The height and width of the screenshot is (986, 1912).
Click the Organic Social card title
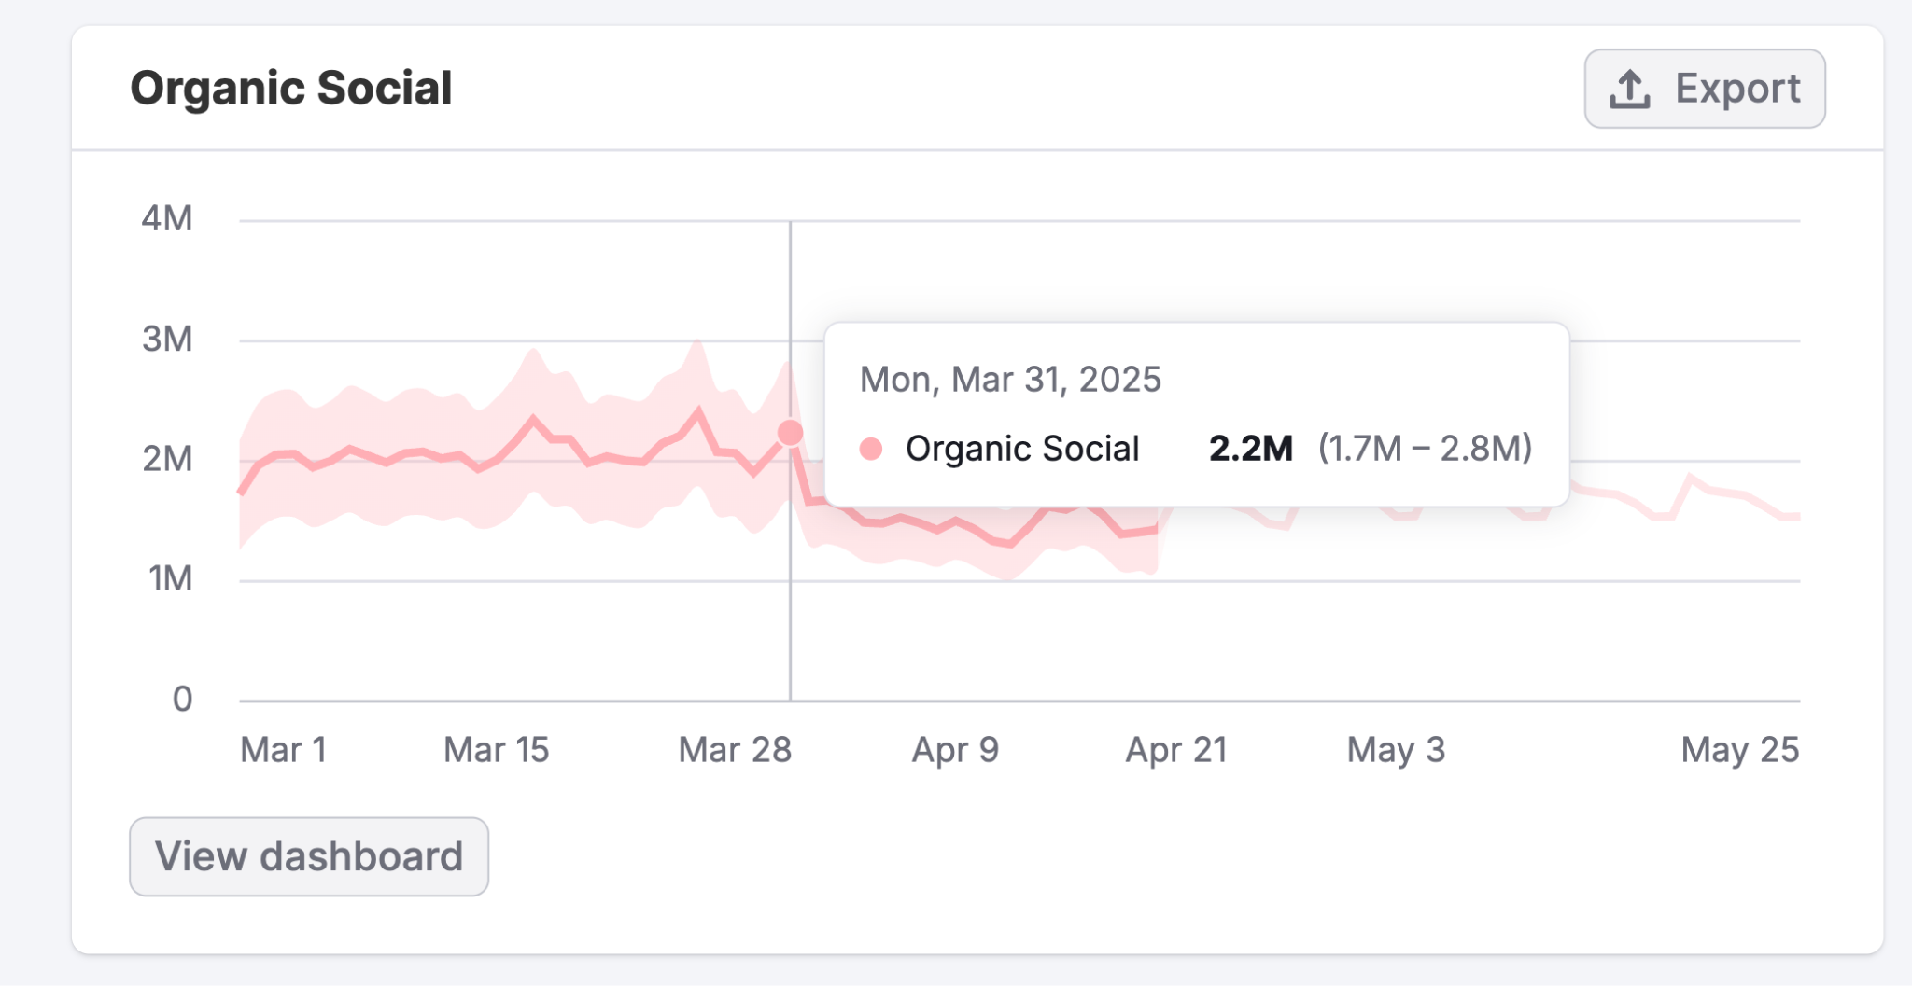pyautogui.click(x=291, y=89)
